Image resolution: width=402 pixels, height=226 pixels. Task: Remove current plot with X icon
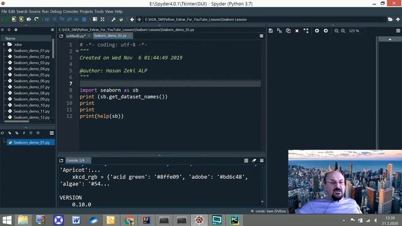click(x=297, y=31)
